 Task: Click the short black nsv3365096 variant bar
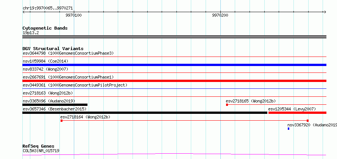(55, 105)
